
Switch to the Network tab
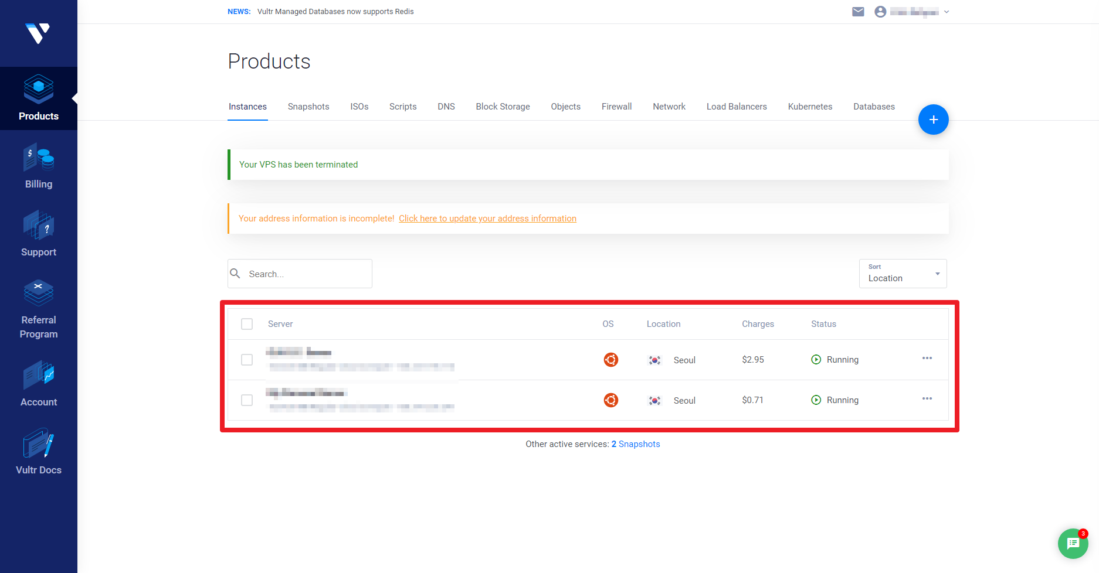coord(669,107)
